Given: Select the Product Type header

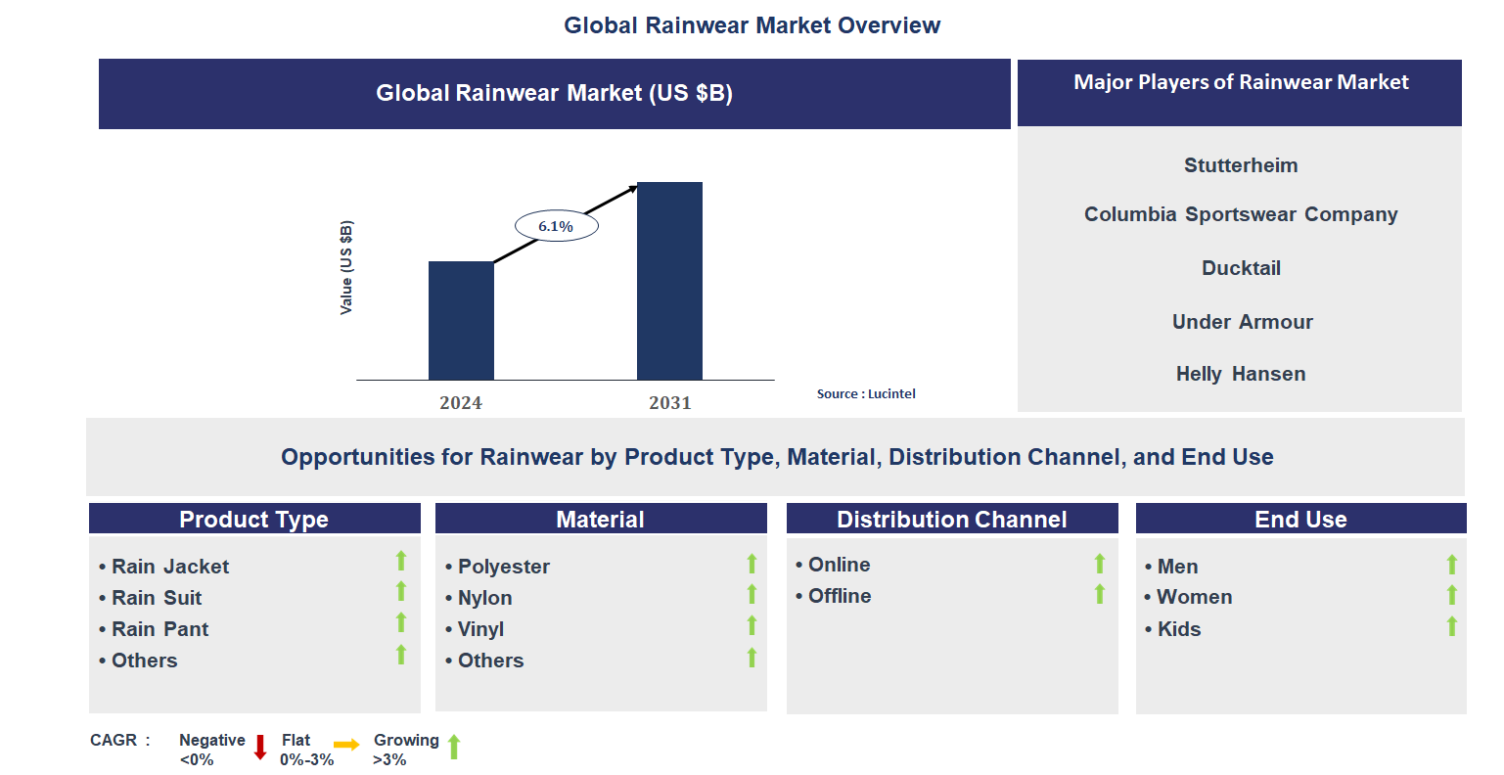Looking at the screenshot, I should coord(253,519).
